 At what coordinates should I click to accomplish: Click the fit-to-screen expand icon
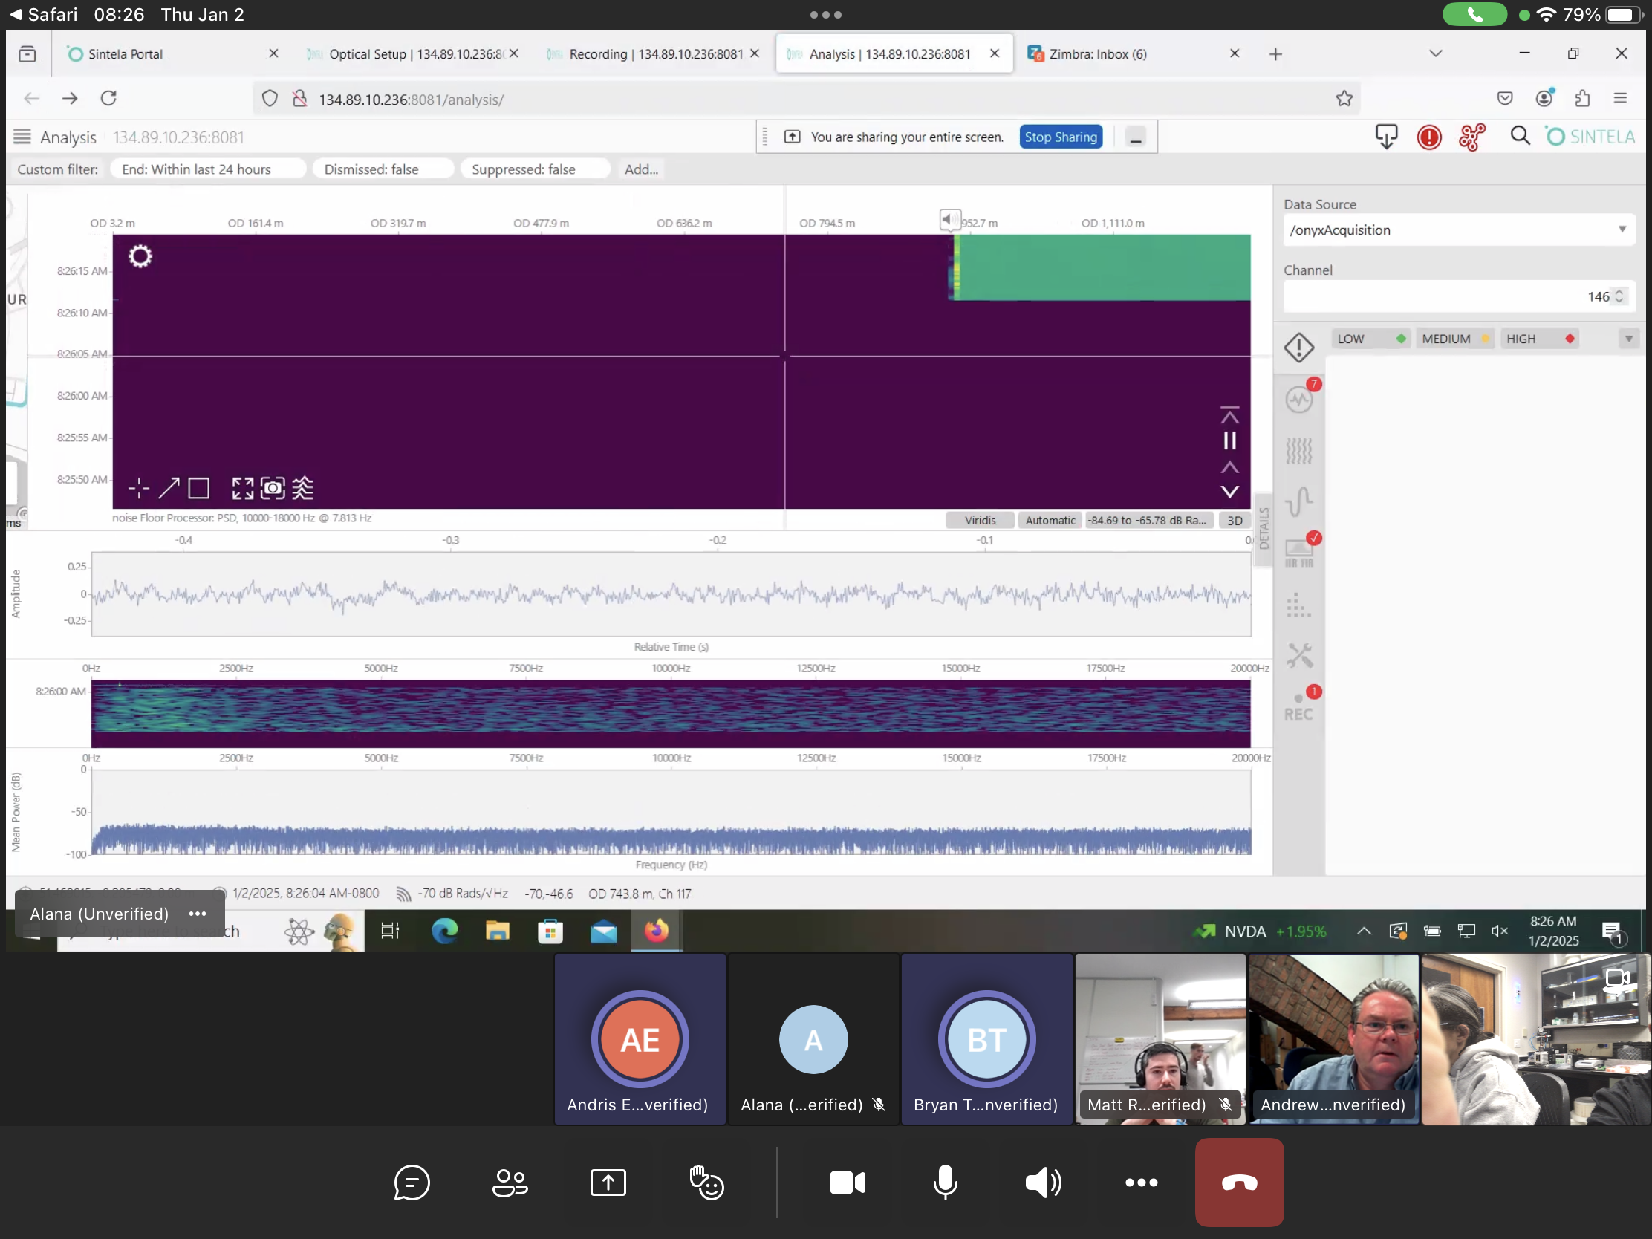(243, 489)
